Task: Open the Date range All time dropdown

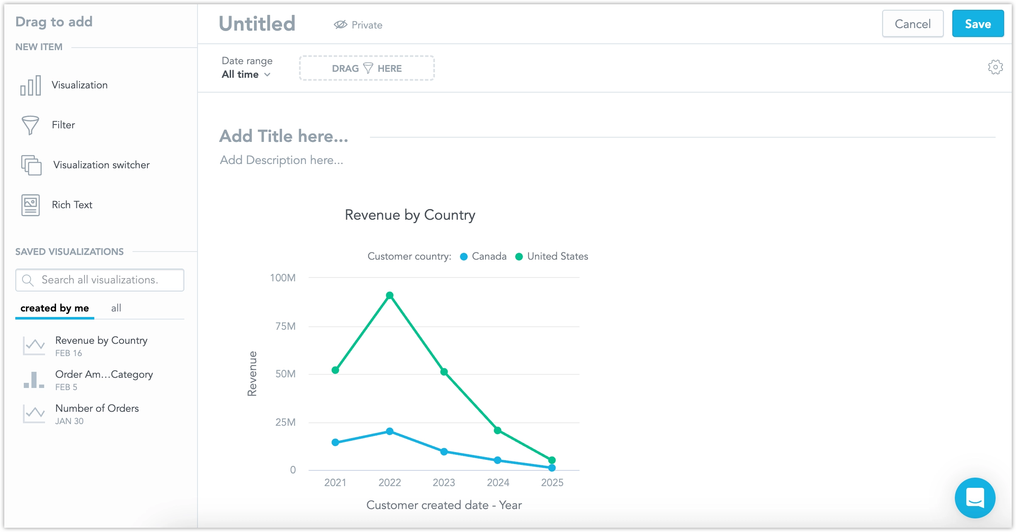Action: [246, 74]
